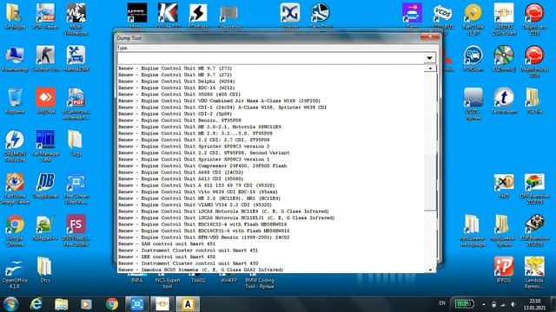This screenshot has height=312, width=556.
Task: Click the list scrollbar down arrow
Action: click(x=430, y=270)
